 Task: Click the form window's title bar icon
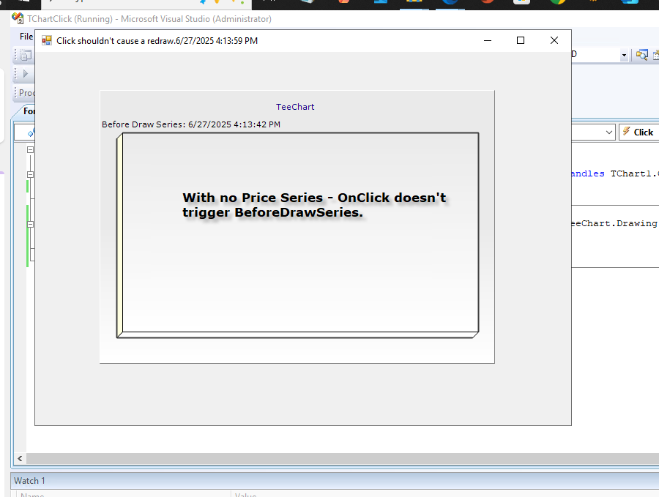pyautogui.click(x=47, y=41)
